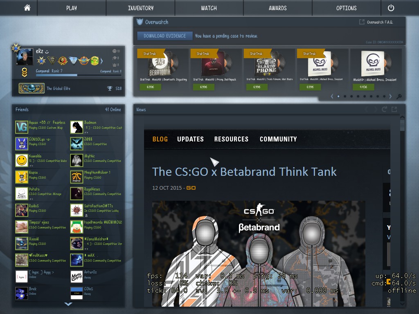The height and width of the screenshot is (314, 419).
Task: Switch to the RESOURCES tab
Action: (x=231, y=139)
